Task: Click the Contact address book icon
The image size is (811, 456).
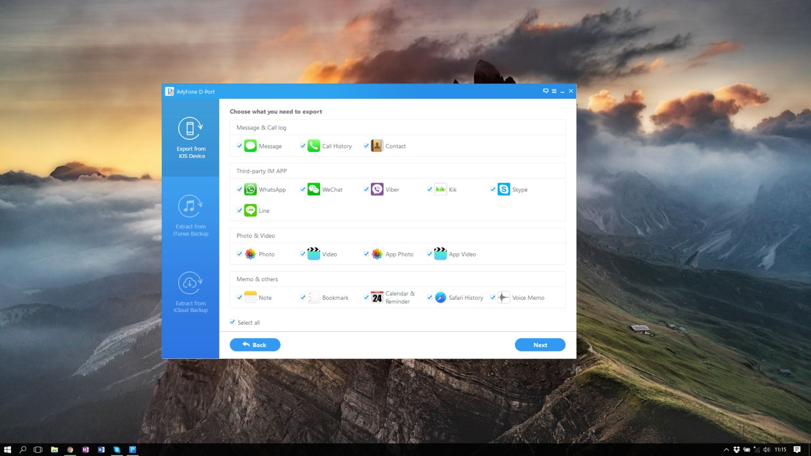Action: point(377,146)
